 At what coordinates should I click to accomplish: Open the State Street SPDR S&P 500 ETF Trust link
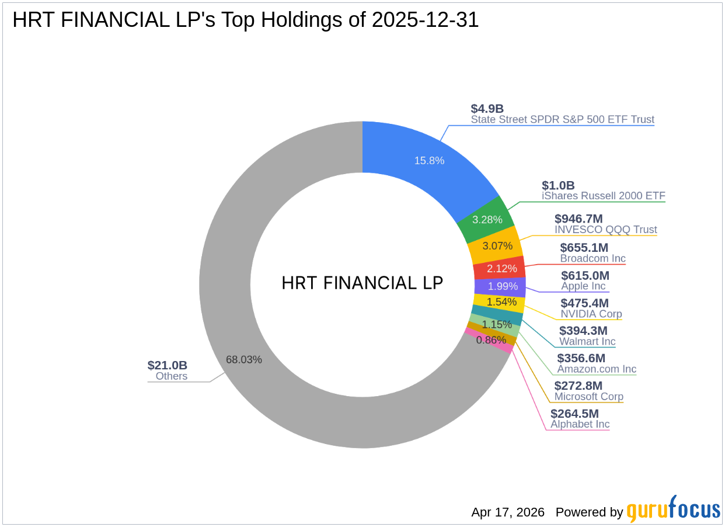pos(563,119)
